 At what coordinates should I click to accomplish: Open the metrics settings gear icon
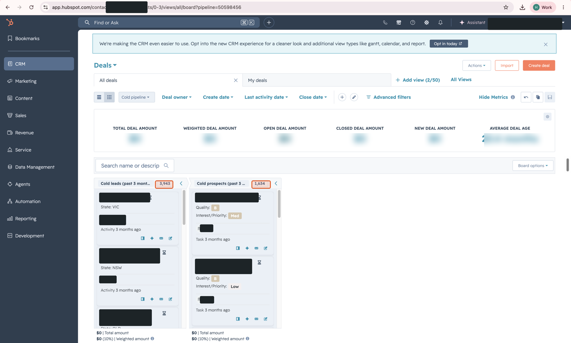547,117
